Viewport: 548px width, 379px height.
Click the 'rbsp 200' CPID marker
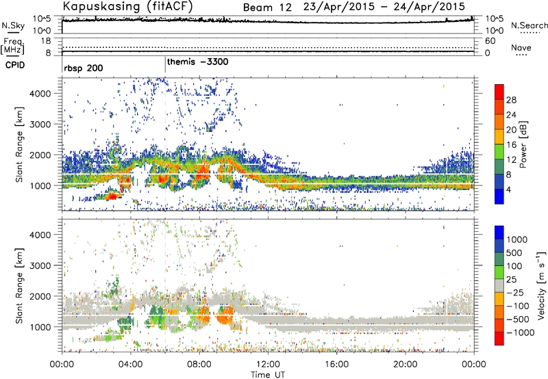(x=83, y=68)
